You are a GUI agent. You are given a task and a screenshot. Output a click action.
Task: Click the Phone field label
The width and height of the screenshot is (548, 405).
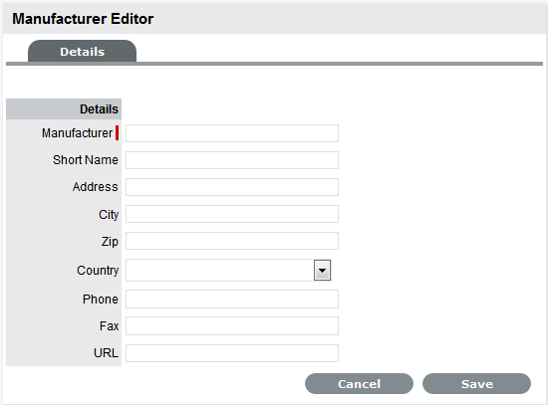point(101,300)
